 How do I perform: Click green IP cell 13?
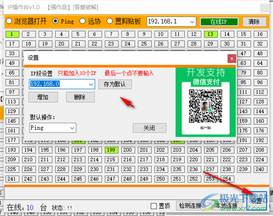pos(210,34)
